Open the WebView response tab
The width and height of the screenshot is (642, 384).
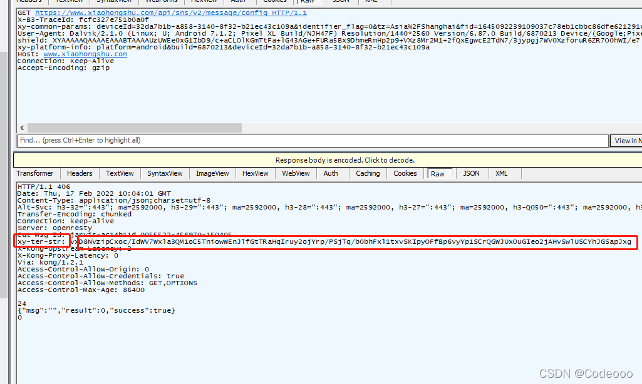(295, 173)
